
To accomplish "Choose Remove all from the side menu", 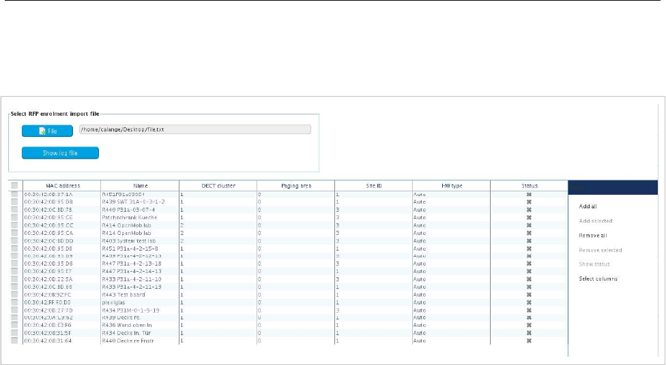I will pyautogui.click(x=593, y=236).
